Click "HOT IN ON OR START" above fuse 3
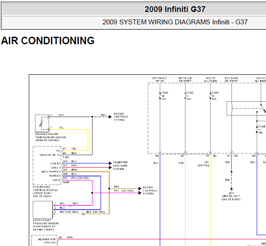Image resolution: width=266 pixels, height=246 pixels. point(185,80)
